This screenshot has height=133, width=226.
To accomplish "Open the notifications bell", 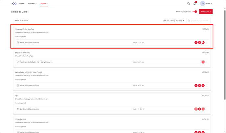I will [194, 4].
